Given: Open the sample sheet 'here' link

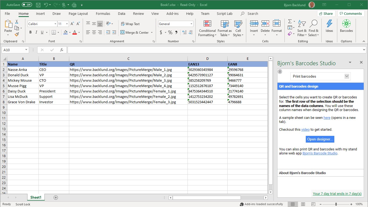Looking at the screenshot, I should 327,118.
